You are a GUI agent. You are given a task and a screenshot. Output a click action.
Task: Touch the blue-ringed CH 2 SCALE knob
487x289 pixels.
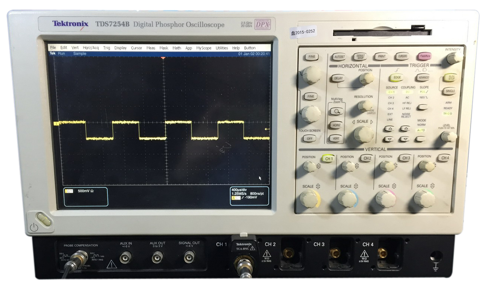348,199
